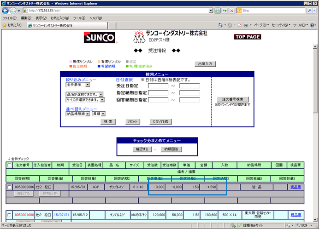Click the リセット button
The height and width of the screenshot is (229, 319).
pos(132,121)
